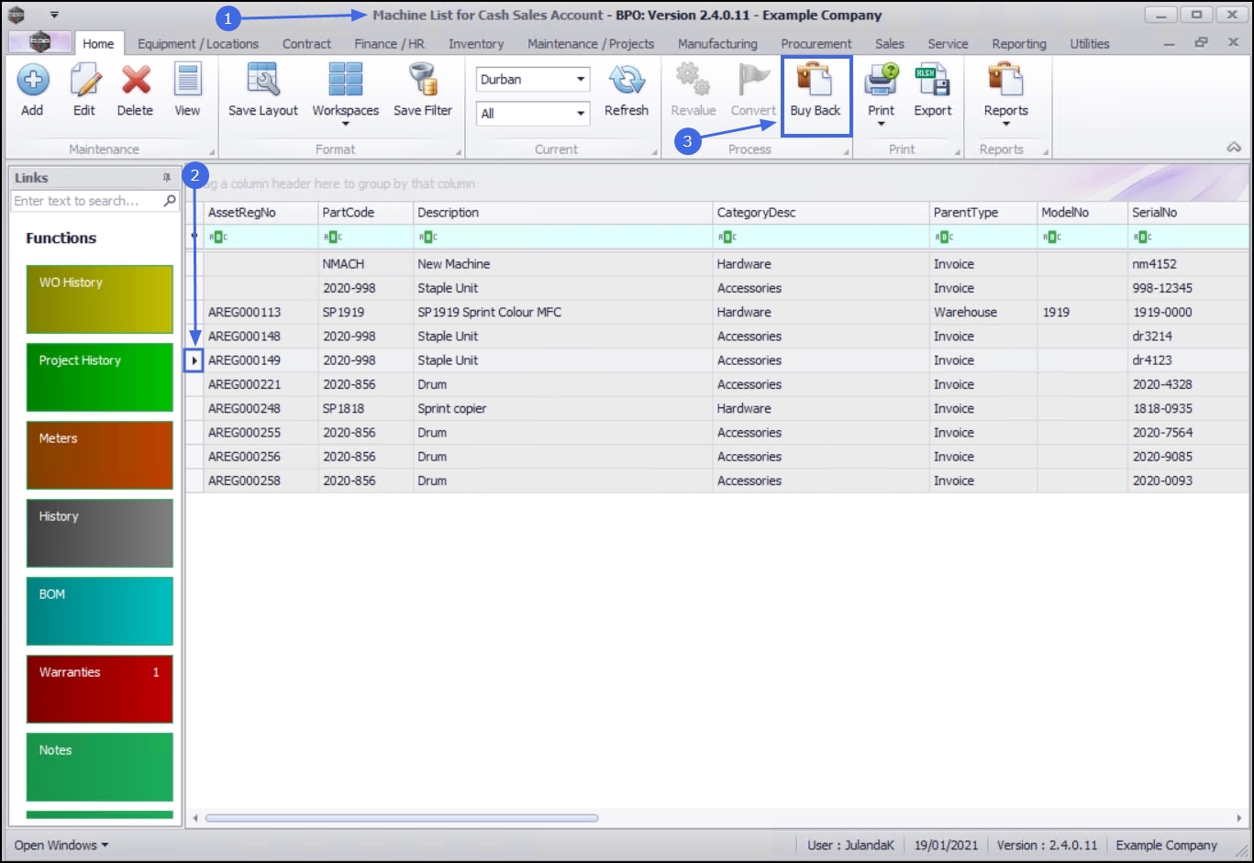Switch to the Inventory ribbon tab

click(476, 44)
